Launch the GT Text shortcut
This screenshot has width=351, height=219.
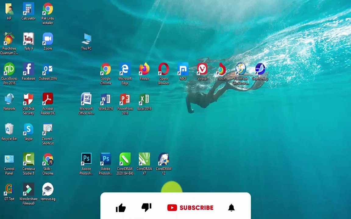(x=9, y=189)
